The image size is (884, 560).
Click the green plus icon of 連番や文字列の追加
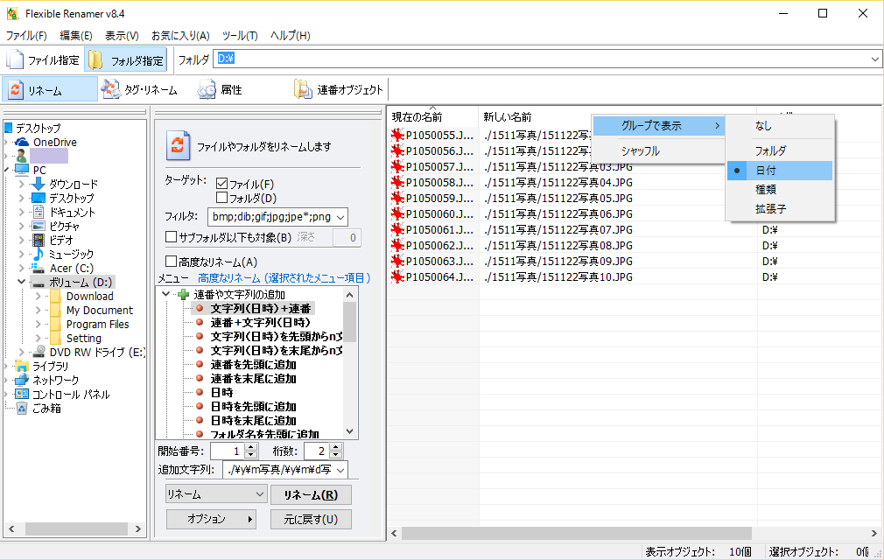point(183,294)
